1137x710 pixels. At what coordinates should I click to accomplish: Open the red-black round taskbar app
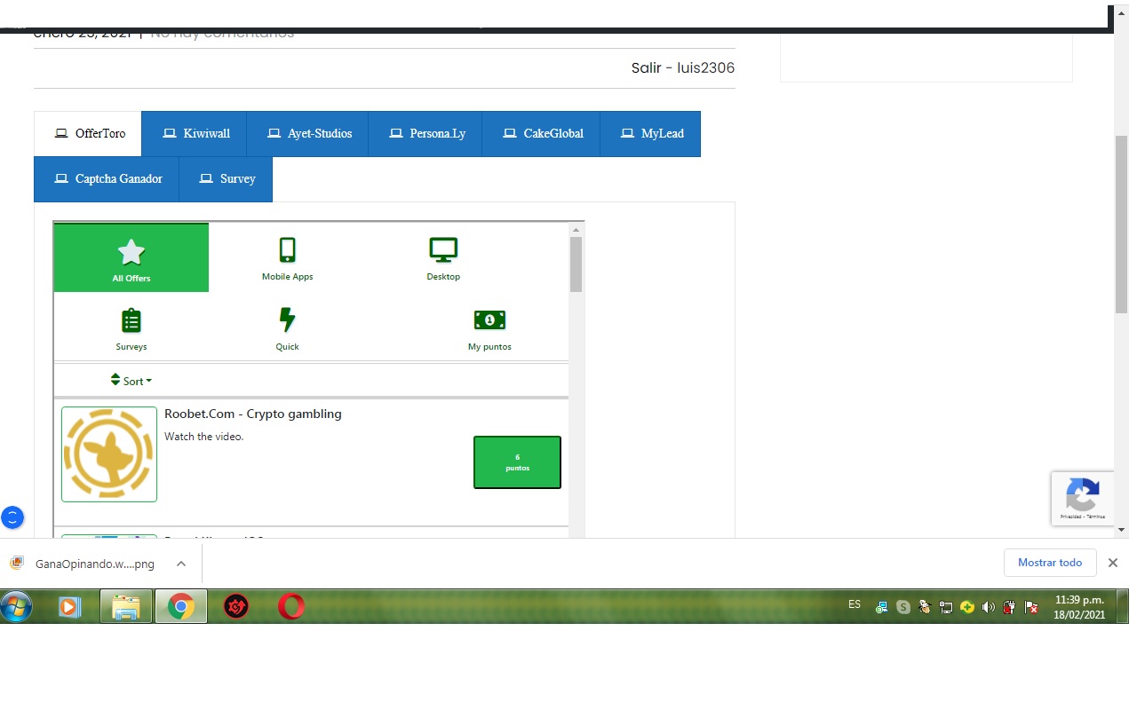tap(235, 607)
